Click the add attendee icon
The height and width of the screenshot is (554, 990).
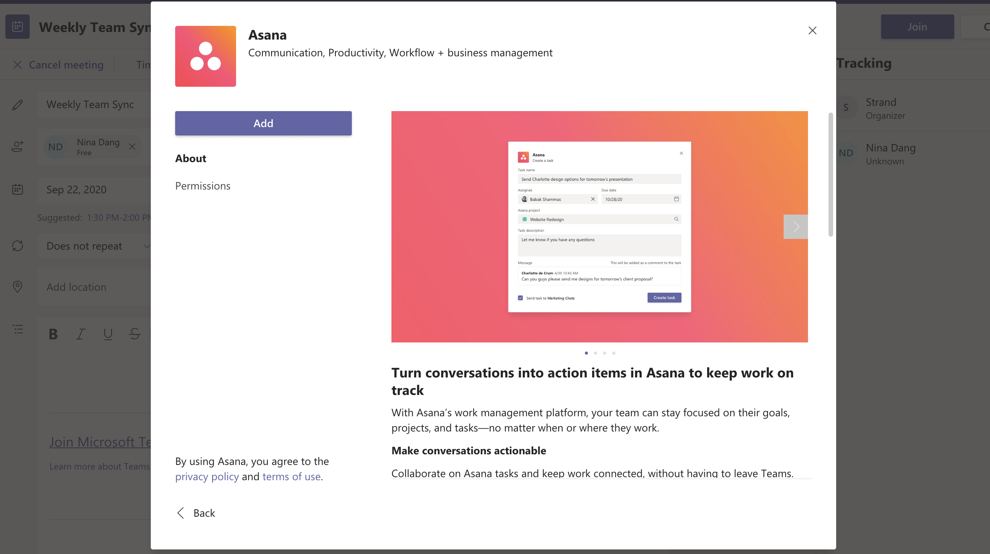(x=18, y=145)
